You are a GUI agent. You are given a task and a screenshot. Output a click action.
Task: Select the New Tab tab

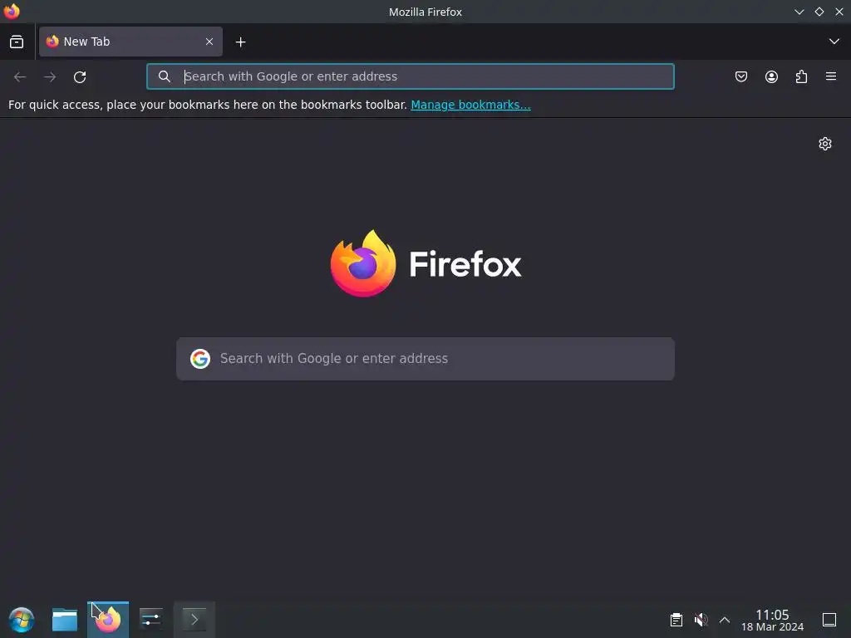pyautogui.click(x=130, y=42)
